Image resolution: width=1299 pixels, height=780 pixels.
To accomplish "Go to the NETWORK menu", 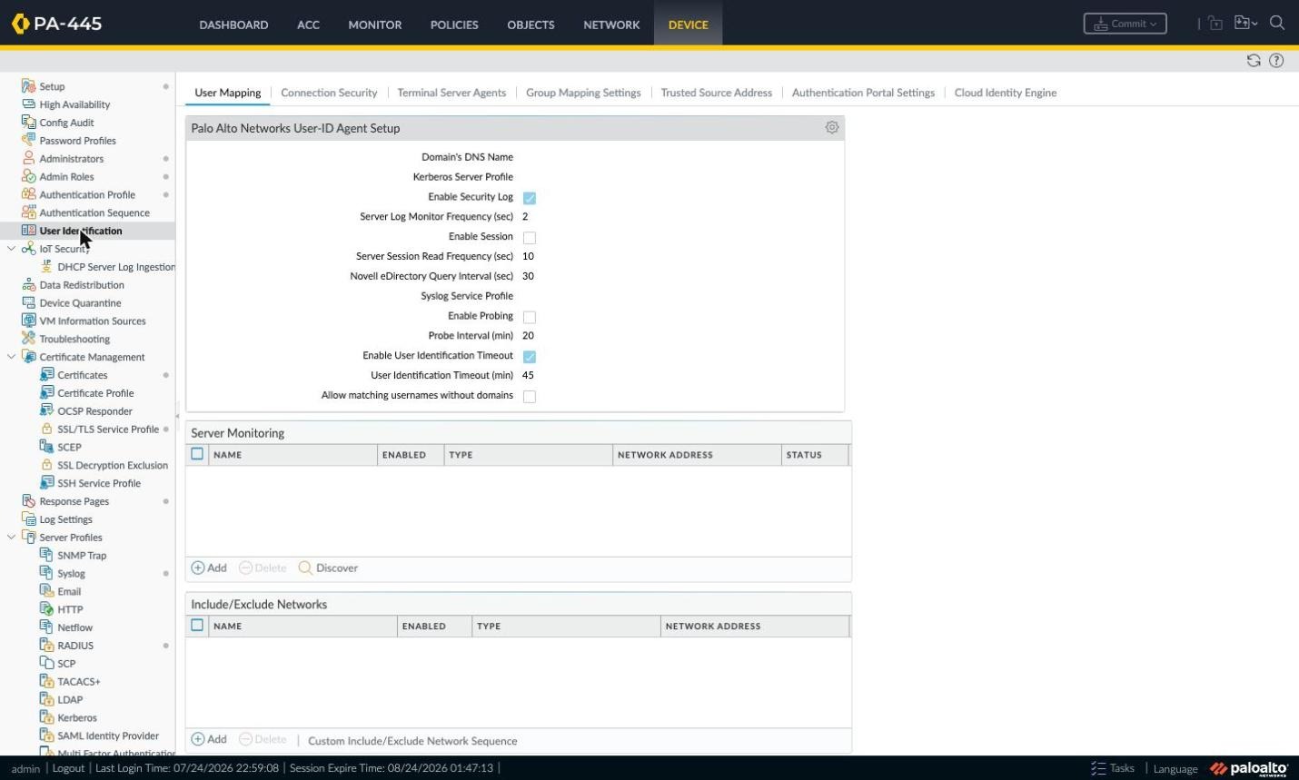I will pyautogui.click(x=611, y=25).
